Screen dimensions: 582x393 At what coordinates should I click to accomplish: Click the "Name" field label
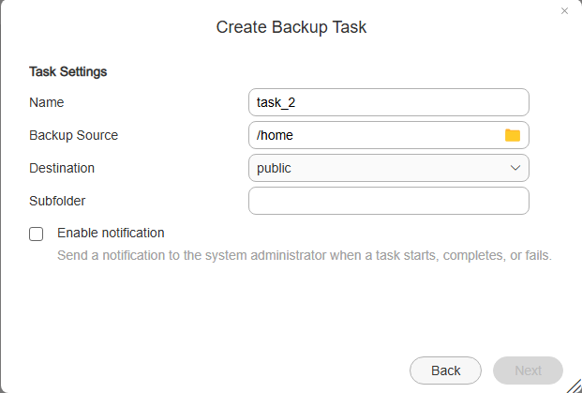pyautogui.click(x=47, y=102)
